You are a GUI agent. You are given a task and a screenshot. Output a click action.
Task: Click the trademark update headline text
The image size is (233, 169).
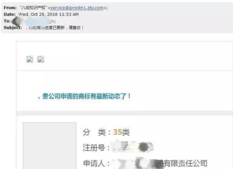click(x=85, y=96)
